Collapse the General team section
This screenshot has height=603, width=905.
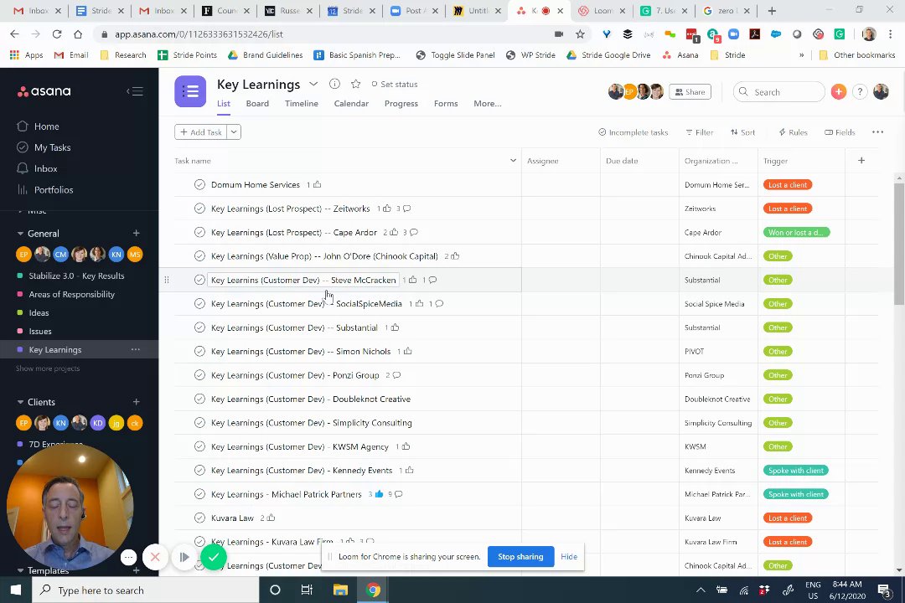(x=20, y=233)
